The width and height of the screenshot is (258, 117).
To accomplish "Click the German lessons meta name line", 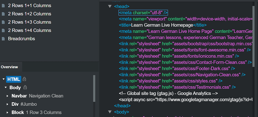I will pyautogui.click(x=186, y=38).
